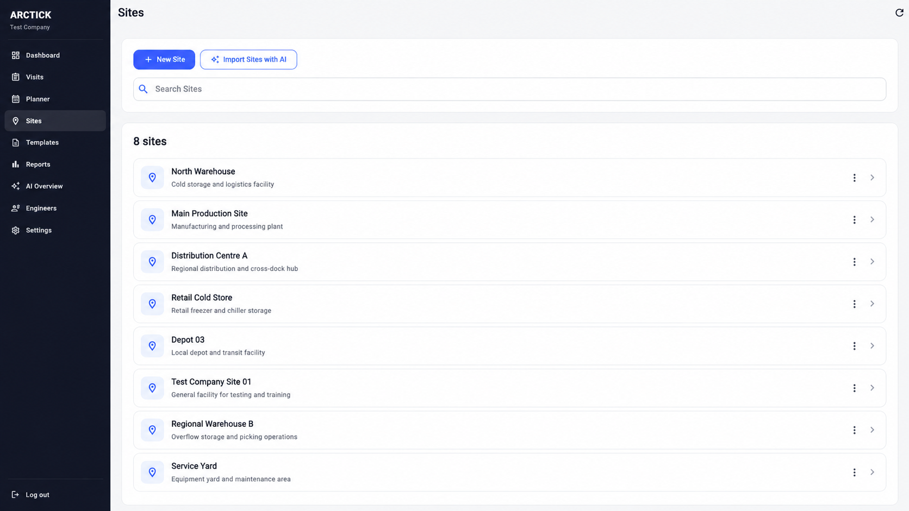Click the location pin icon for Service Yard

tap(152, 472)
